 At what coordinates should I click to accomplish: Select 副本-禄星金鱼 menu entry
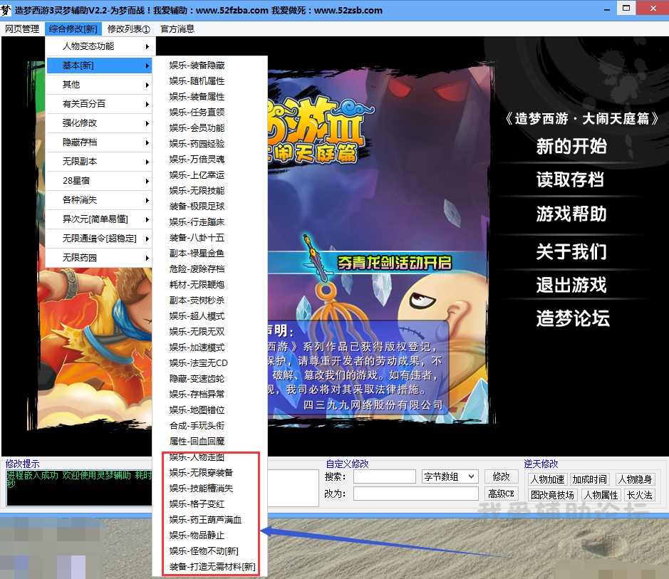[x=210, y=254]
